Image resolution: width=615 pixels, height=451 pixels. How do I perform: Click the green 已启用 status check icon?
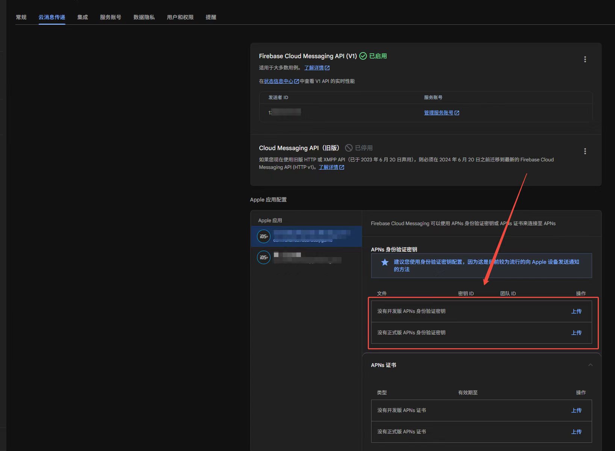pyautogui.click(x=363, y=56)
